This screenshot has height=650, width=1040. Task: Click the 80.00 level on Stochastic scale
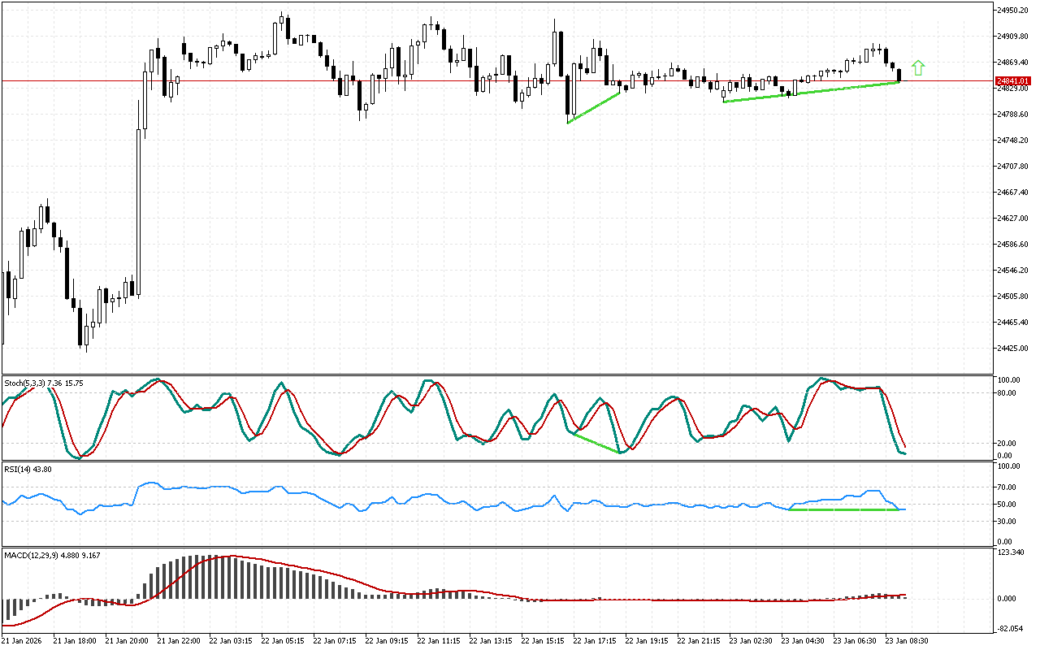click(1007, 393)
